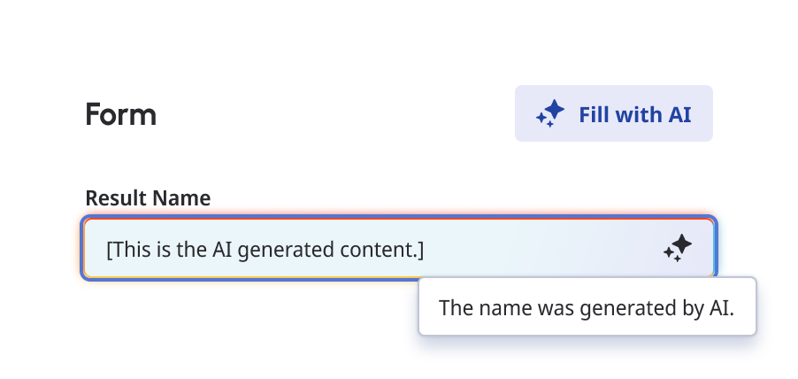798x379 pixels.
Task: Click the 'Fill with AI' label text
Action: (x=635, y=114)
